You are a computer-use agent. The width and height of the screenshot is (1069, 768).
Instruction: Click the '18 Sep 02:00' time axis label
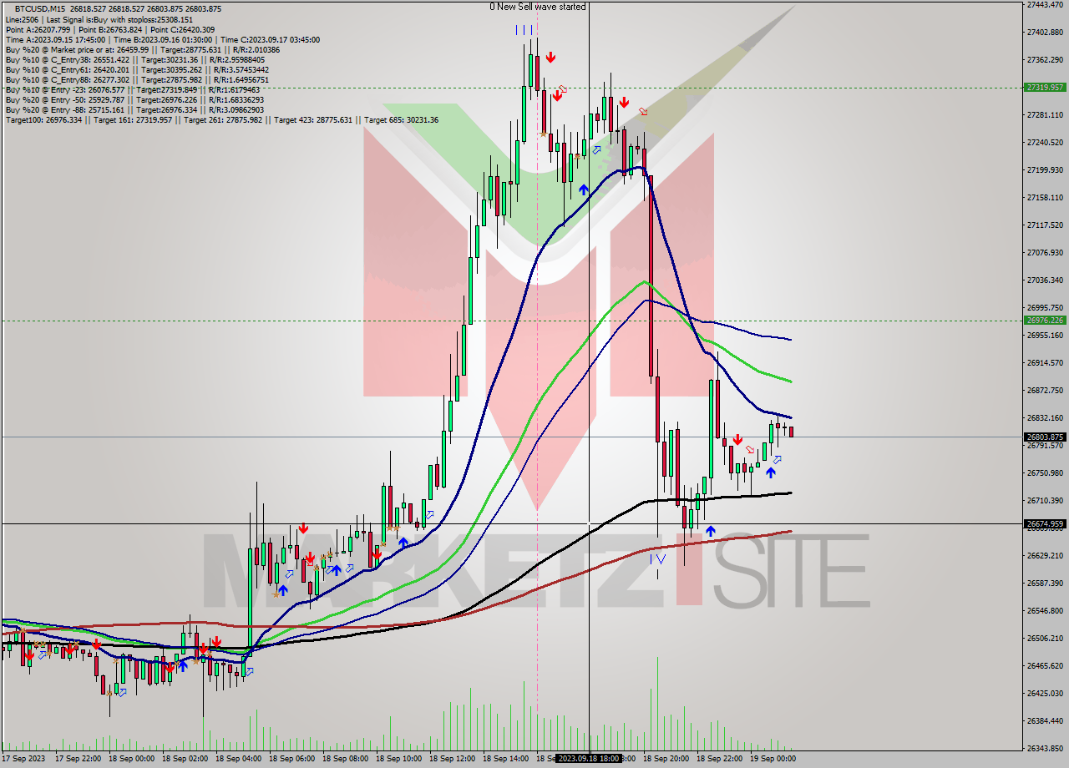click(x=185, y=759)
